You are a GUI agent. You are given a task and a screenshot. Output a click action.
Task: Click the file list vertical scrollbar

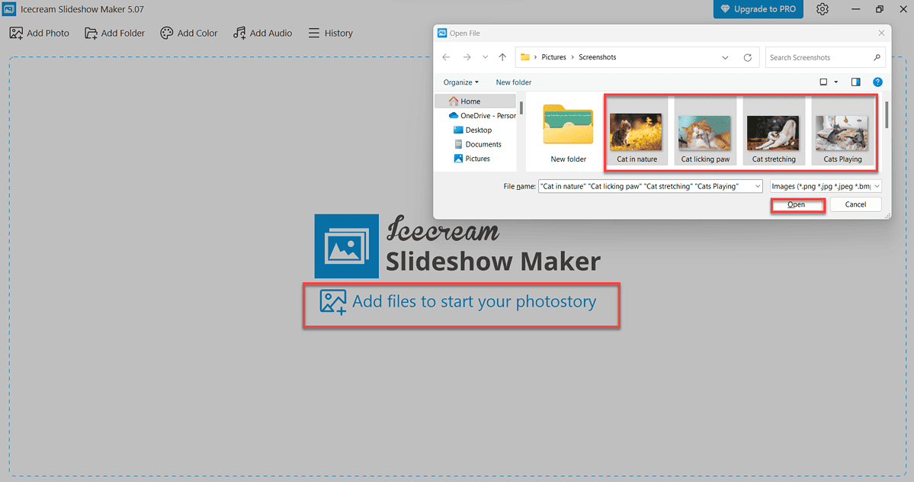click(887, 115)
